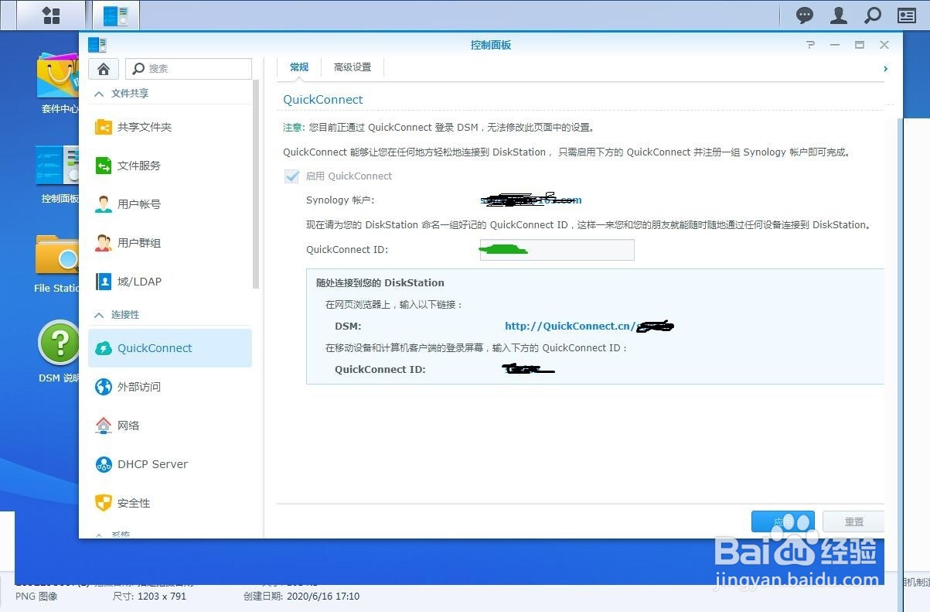This screenshot has width=930, height=612.
Task: Click the Domain/LDAP icon
Action: pyautogui.click(x=104, y=282)
